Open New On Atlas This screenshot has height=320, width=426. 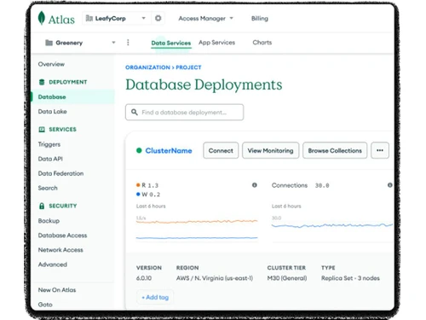(57, 290)
